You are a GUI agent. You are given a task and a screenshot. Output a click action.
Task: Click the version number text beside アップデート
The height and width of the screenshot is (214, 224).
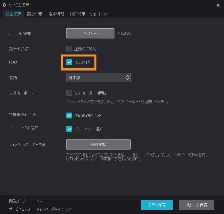coord(124,33)
